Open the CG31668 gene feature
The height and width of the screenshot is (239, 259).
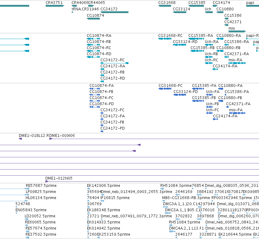point(165,6)
